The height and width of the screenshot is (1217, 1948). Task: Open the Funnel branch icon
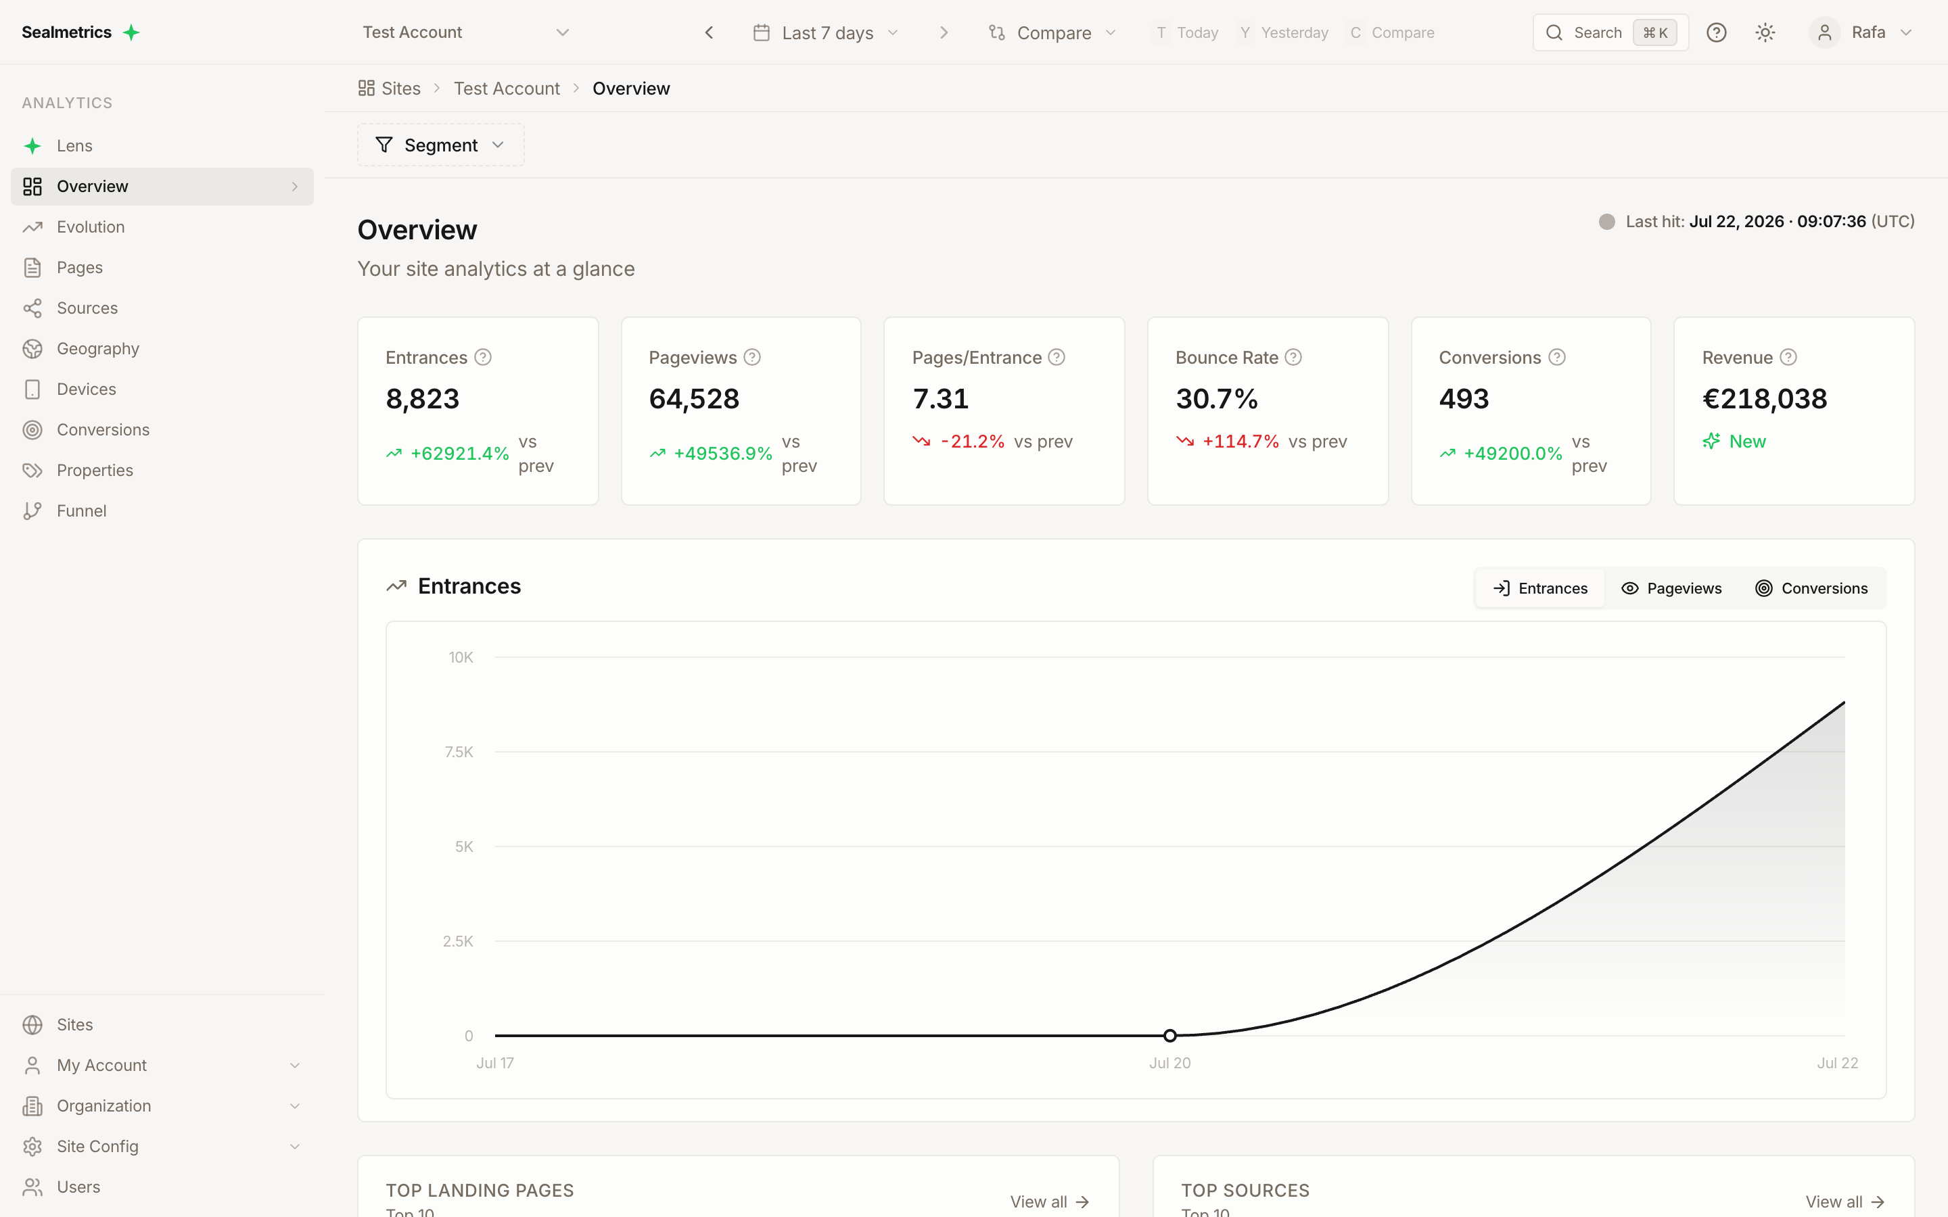click(32, 511)
